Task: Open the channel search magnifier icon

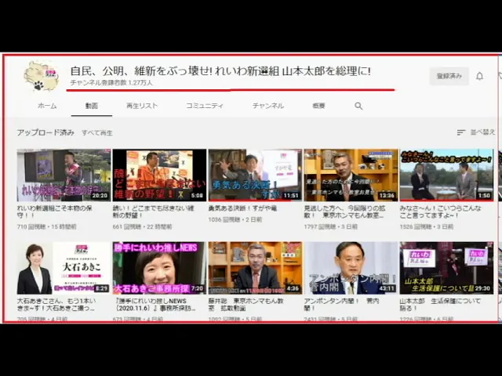Action: tap(358, 106)
